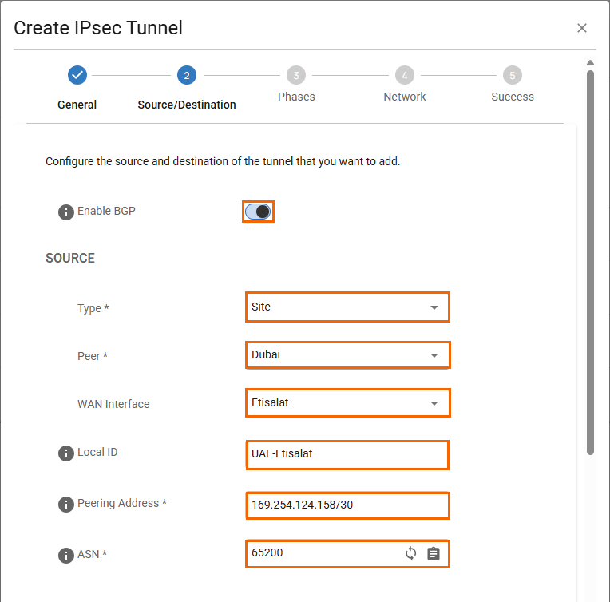Screen dimensions: 610x602
Task: Click the Local ID info icon
Action: pyautogui.click(x=66, y=453)
